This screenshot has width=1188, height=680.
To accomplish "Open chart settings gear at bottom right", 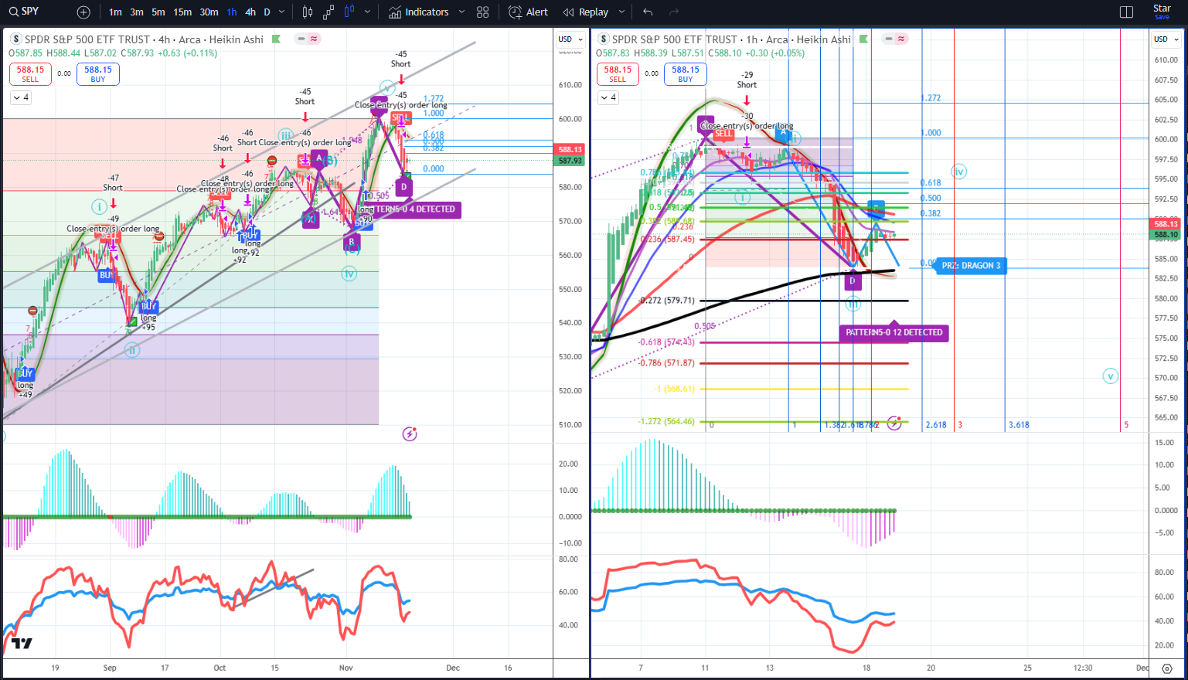I will [x=1166, y=668].
